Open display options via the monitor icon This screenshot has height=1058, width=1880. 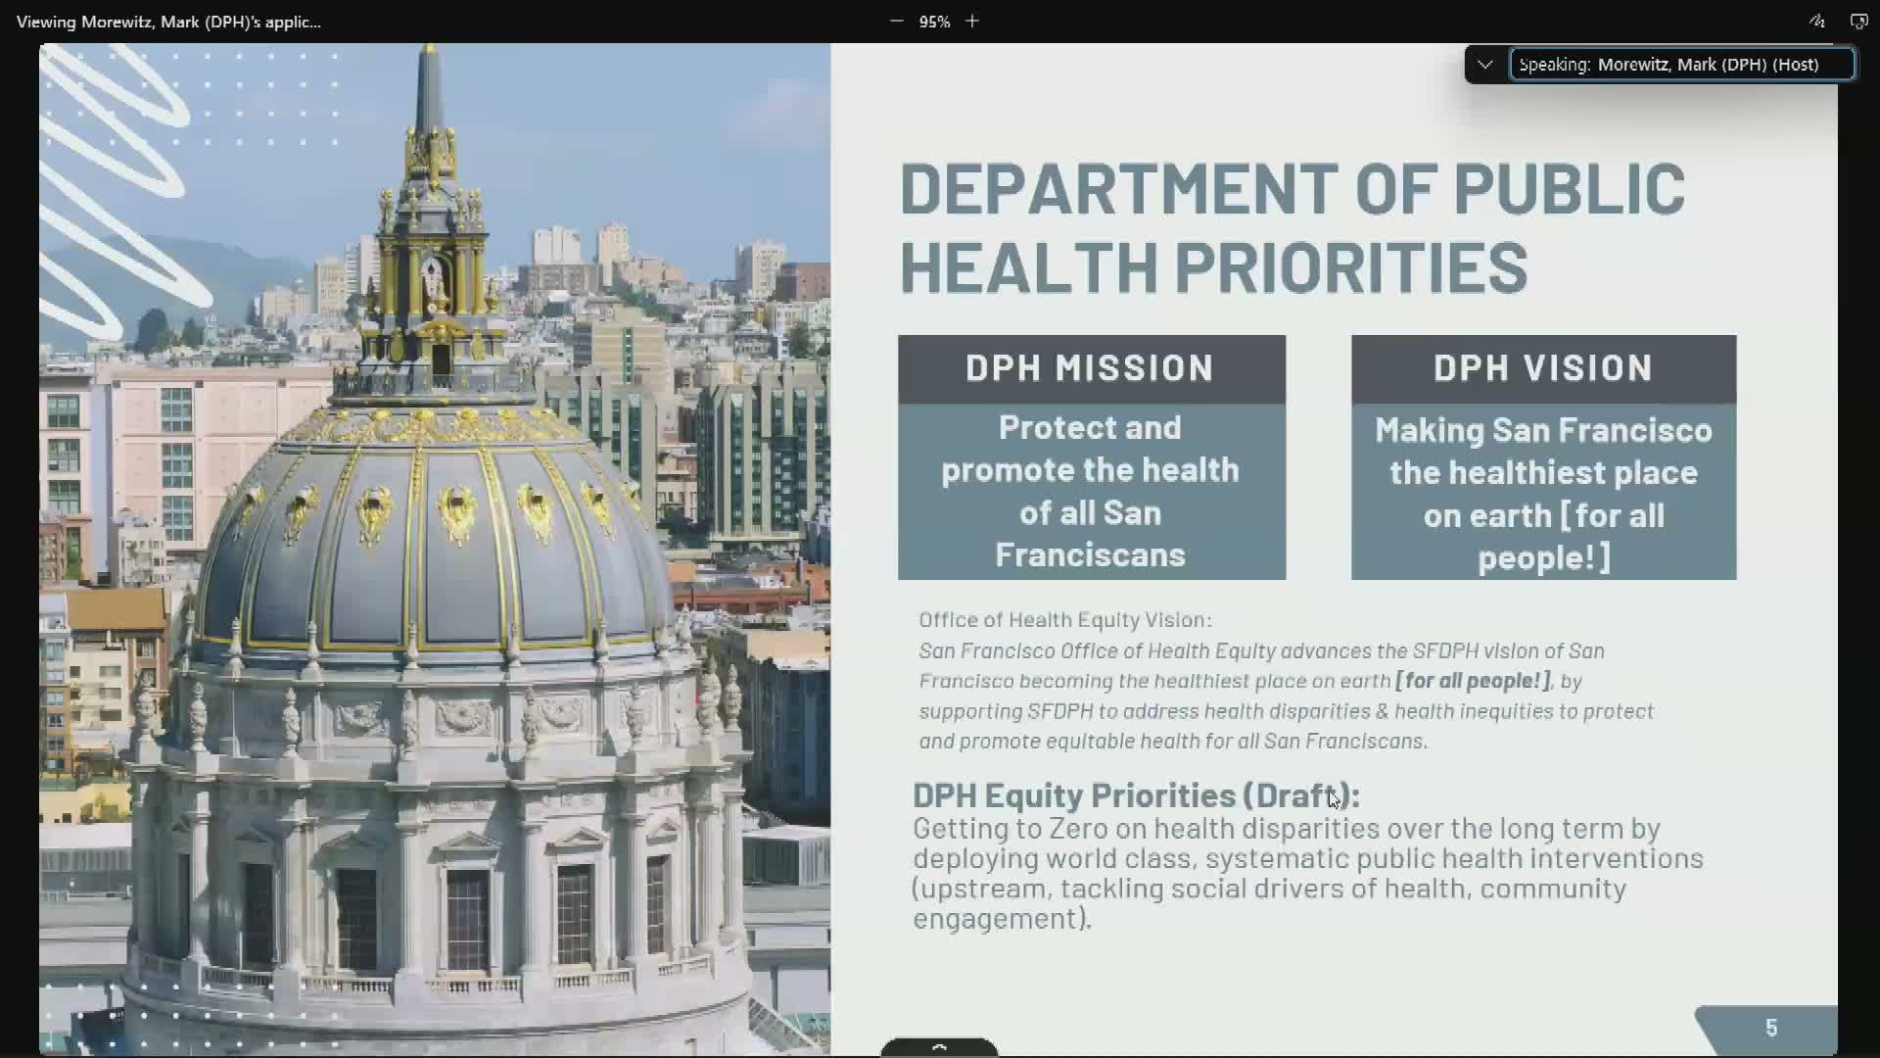tap(1858, 21)
